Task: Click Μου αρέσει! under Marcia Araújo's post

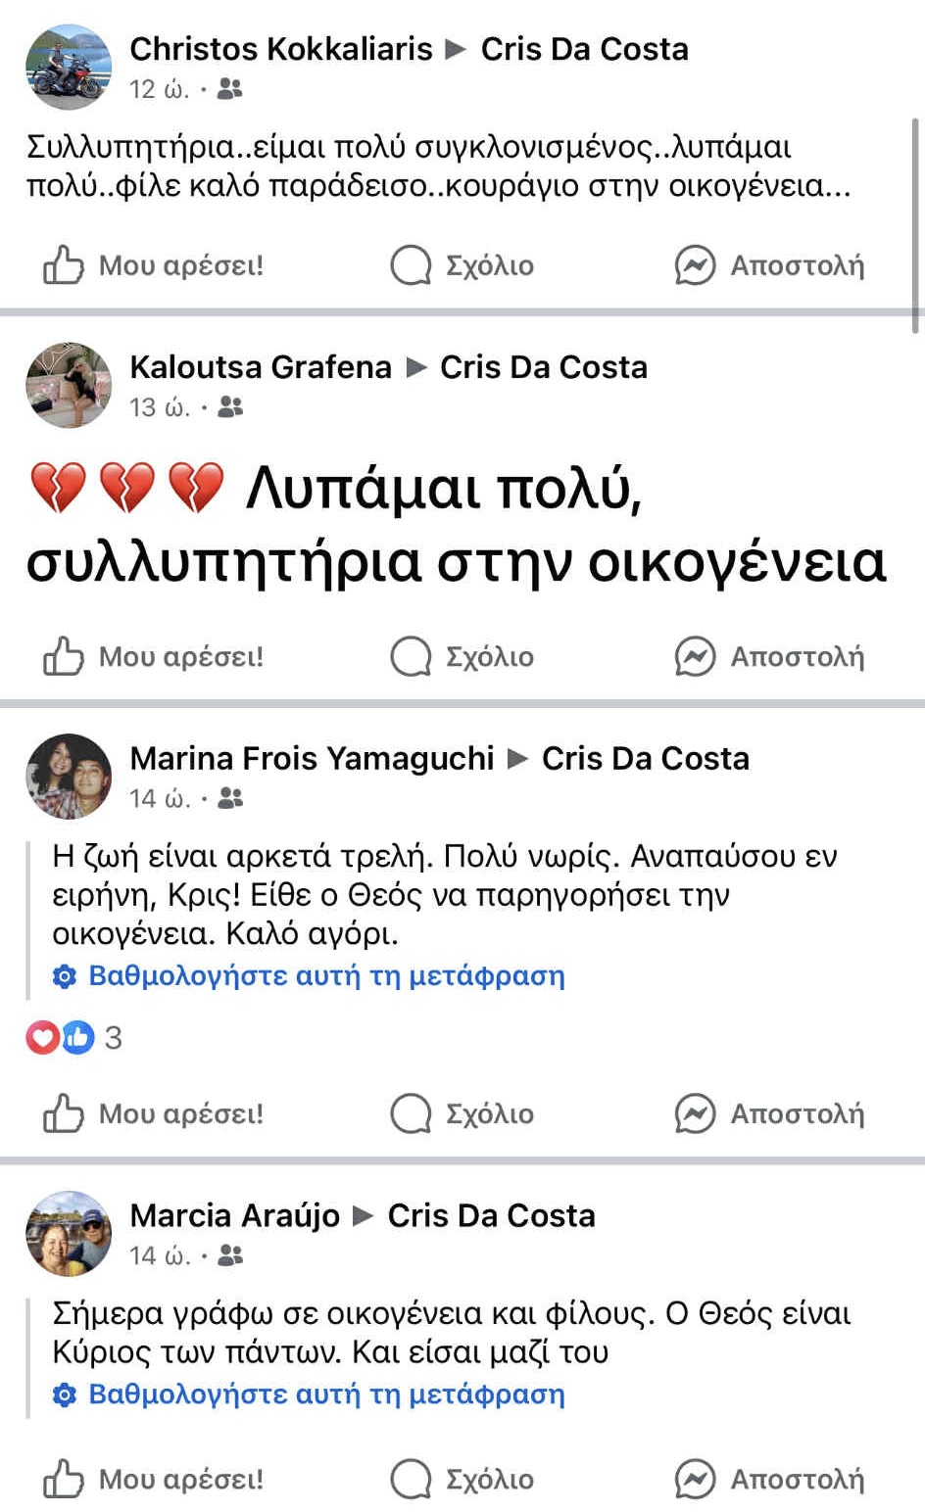Action: click(154, 1480)
